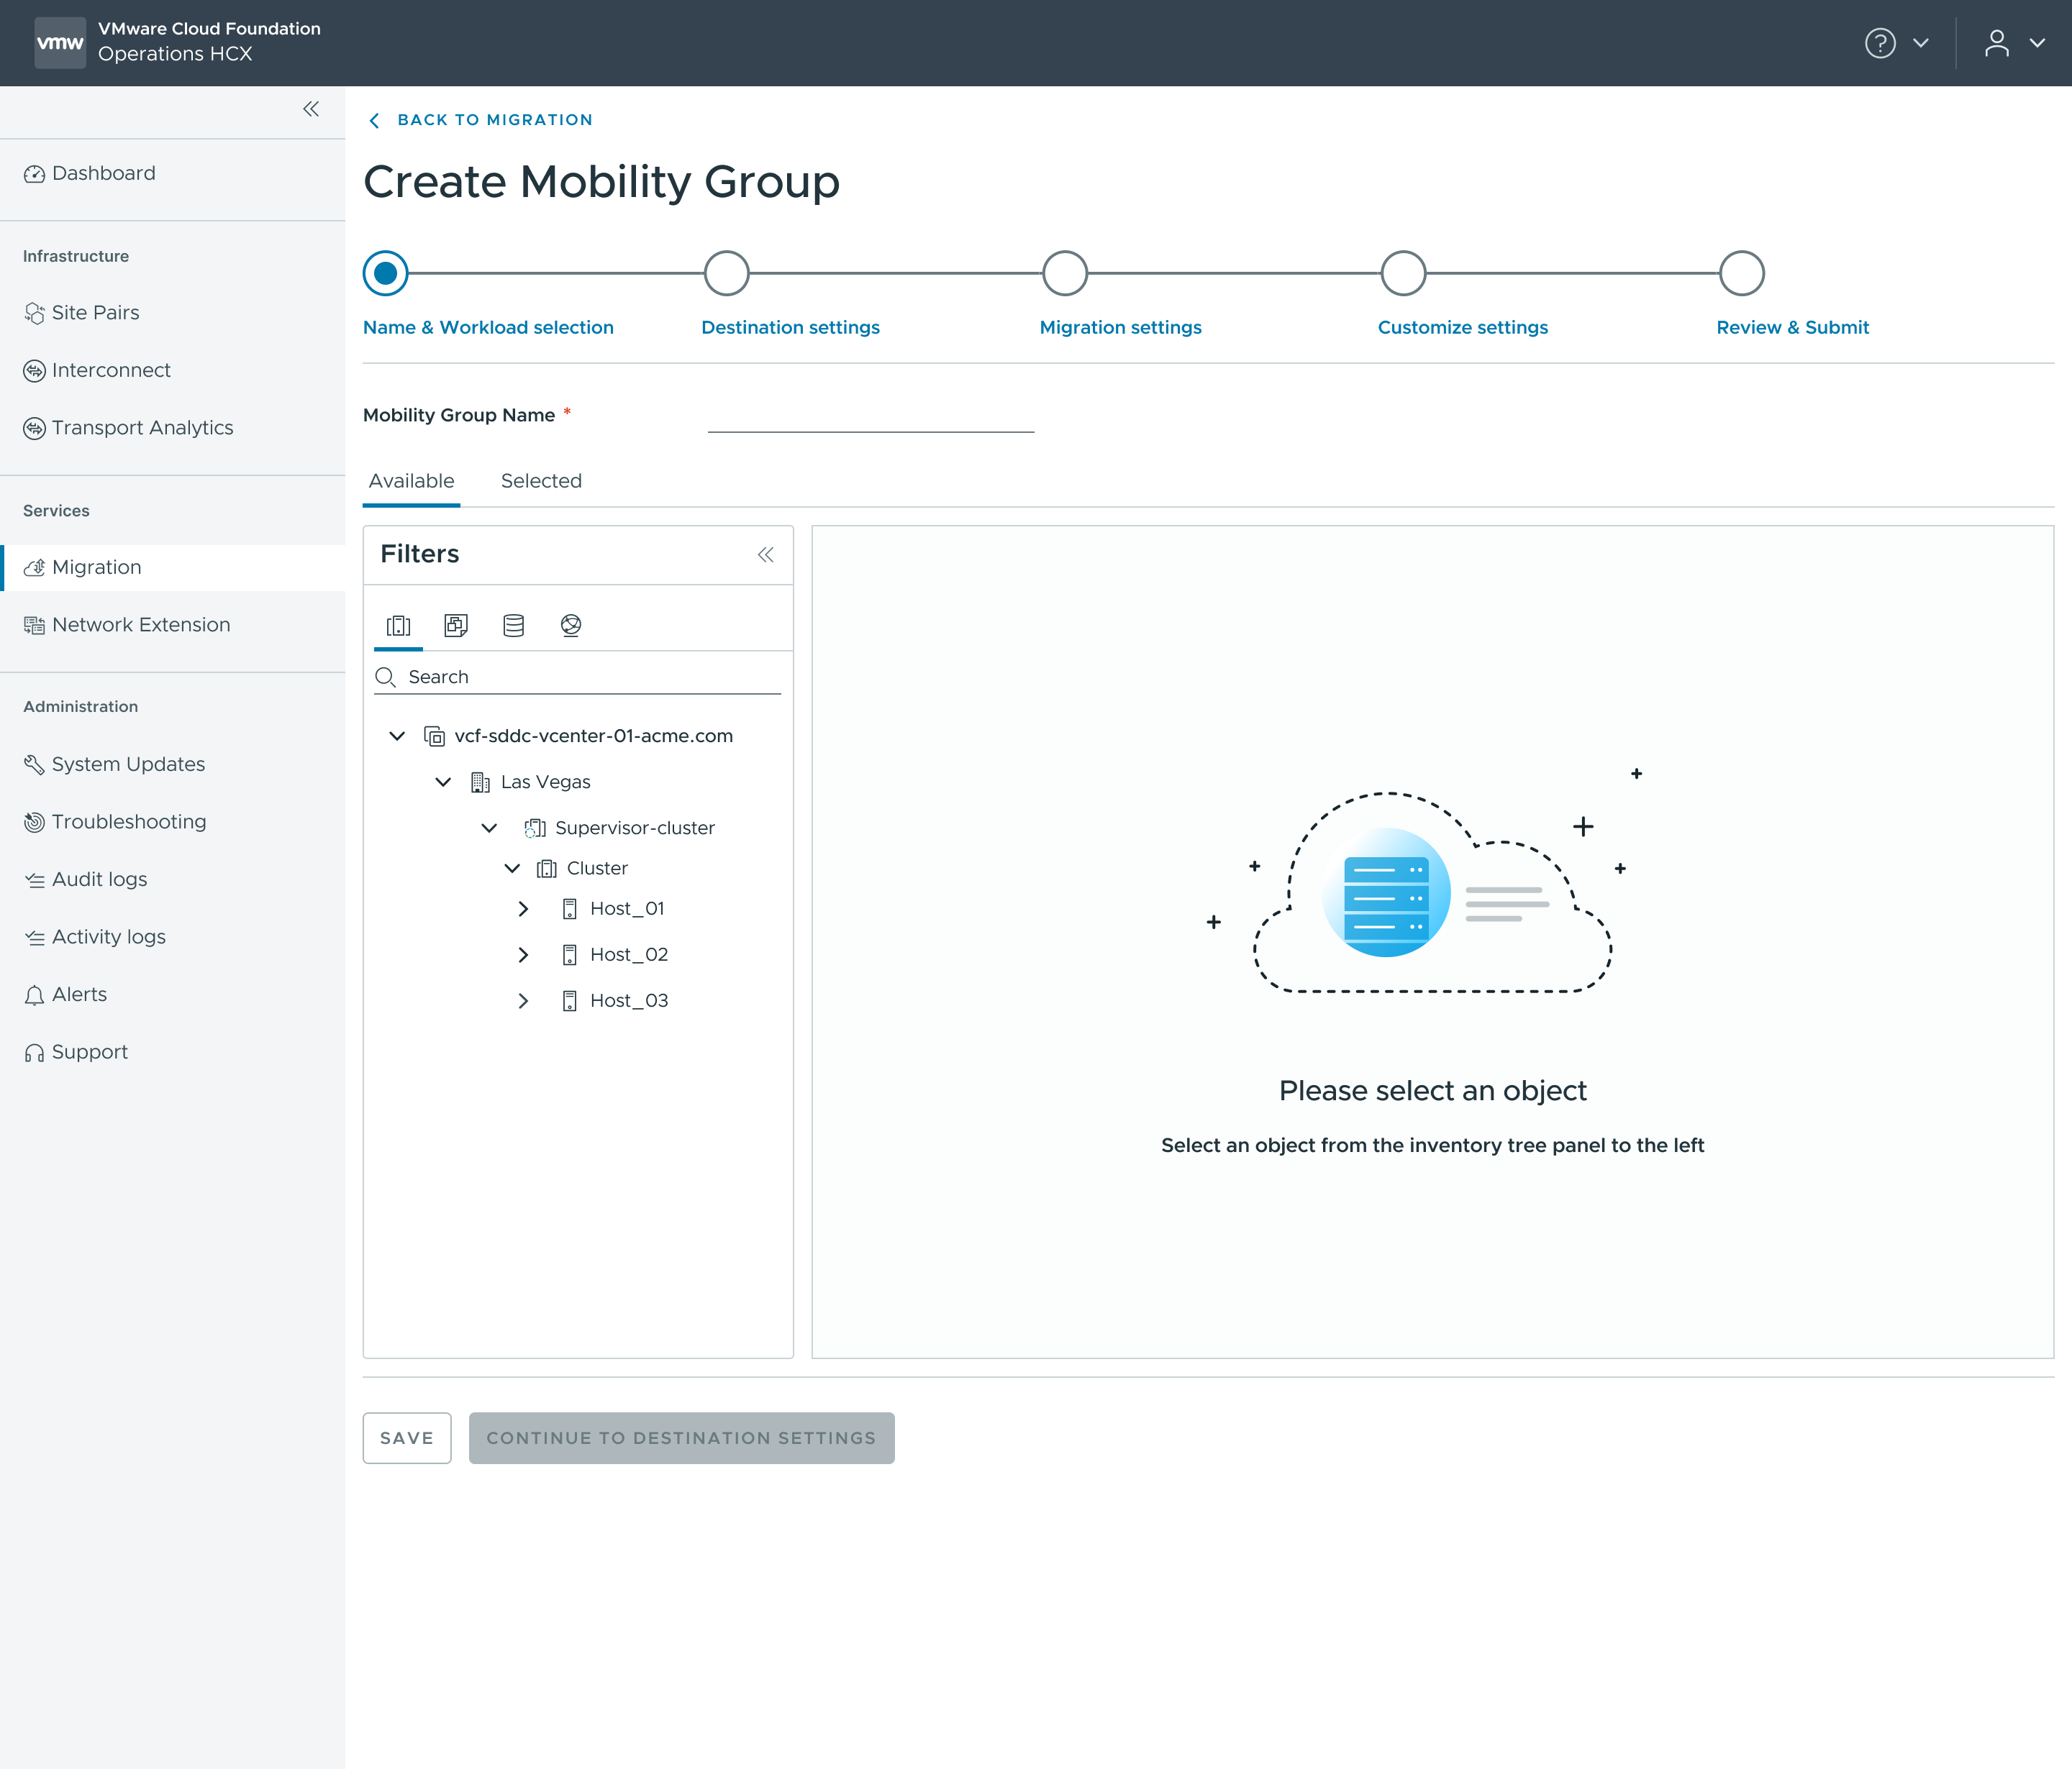Click the Transport Analytics icon
The height and width of the screenshot is (1769, 2072).
coord(34,429)
